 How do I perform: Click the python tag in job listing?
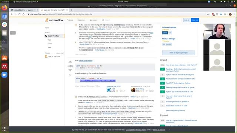165,33
